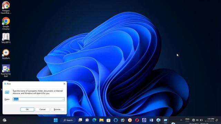Click the Run dialog title bar icon
The image size is (221, 124).
tap(5, 84)
